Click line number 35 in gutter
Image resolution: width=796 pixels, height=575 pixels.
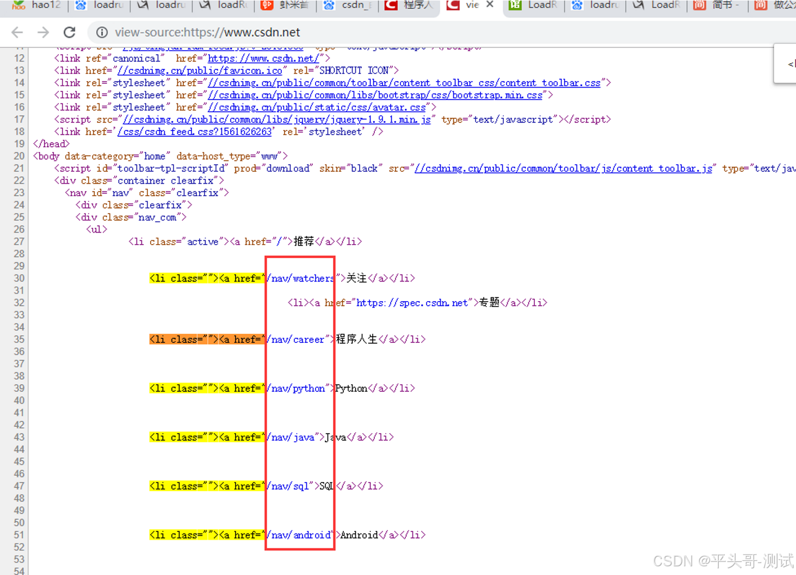[x=19, y=339]
